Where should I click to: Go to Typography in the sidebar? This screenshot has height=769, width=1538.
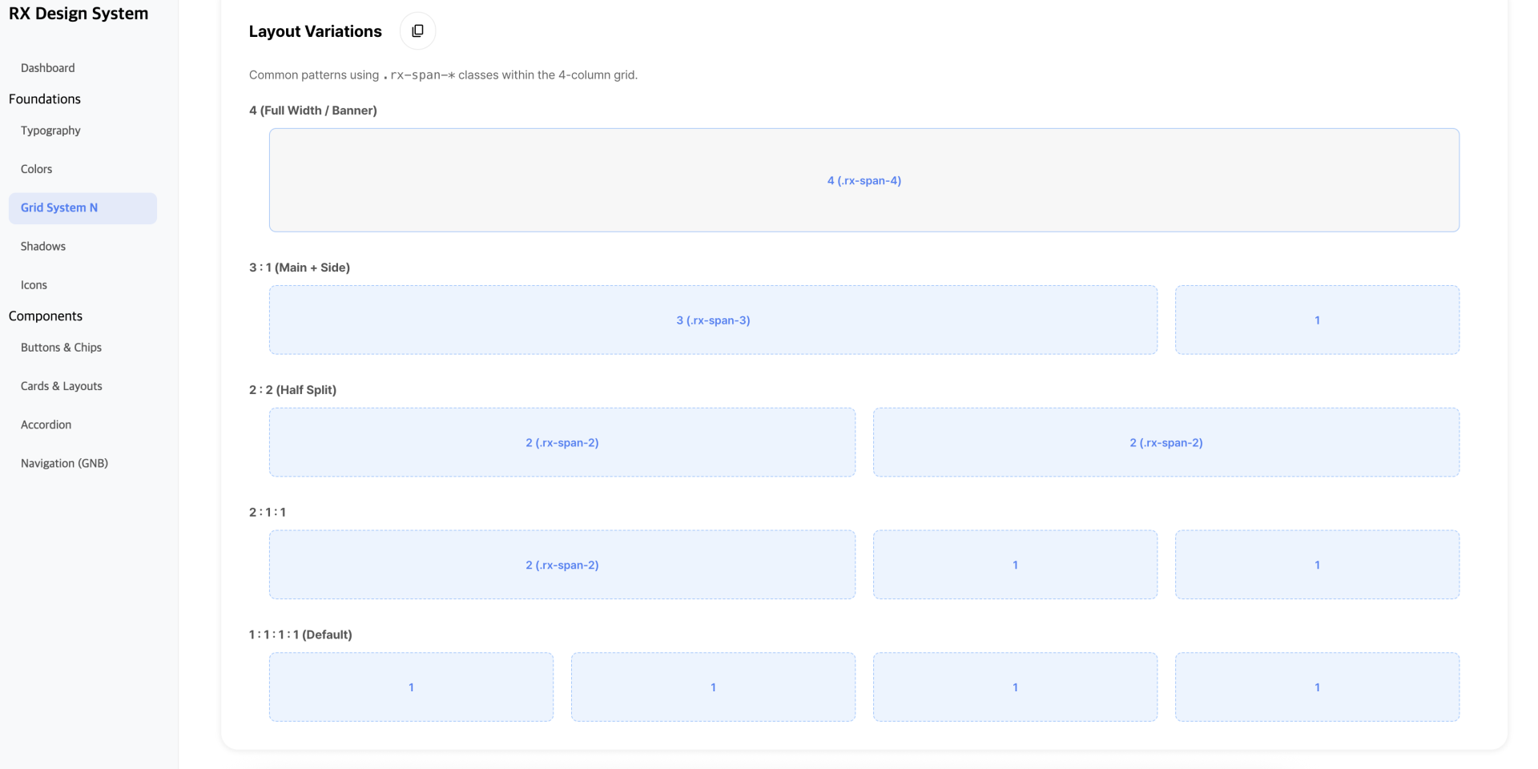50,131
